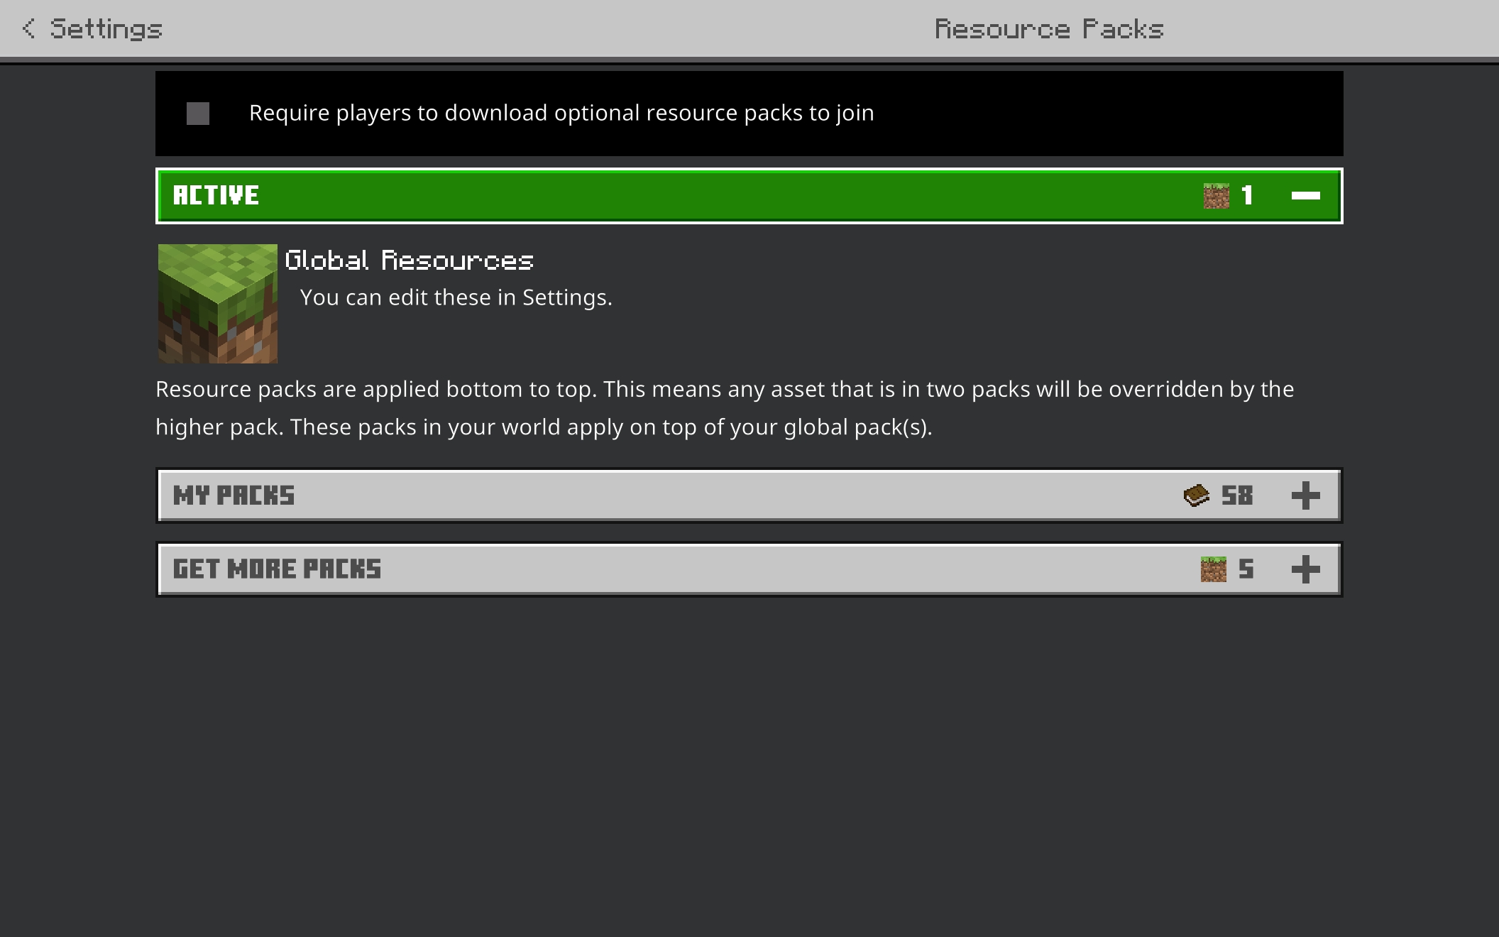Screen dimensions: 1499x937
Task: Open the Global Resources grass block thumbnail
Action: [217, 304]
